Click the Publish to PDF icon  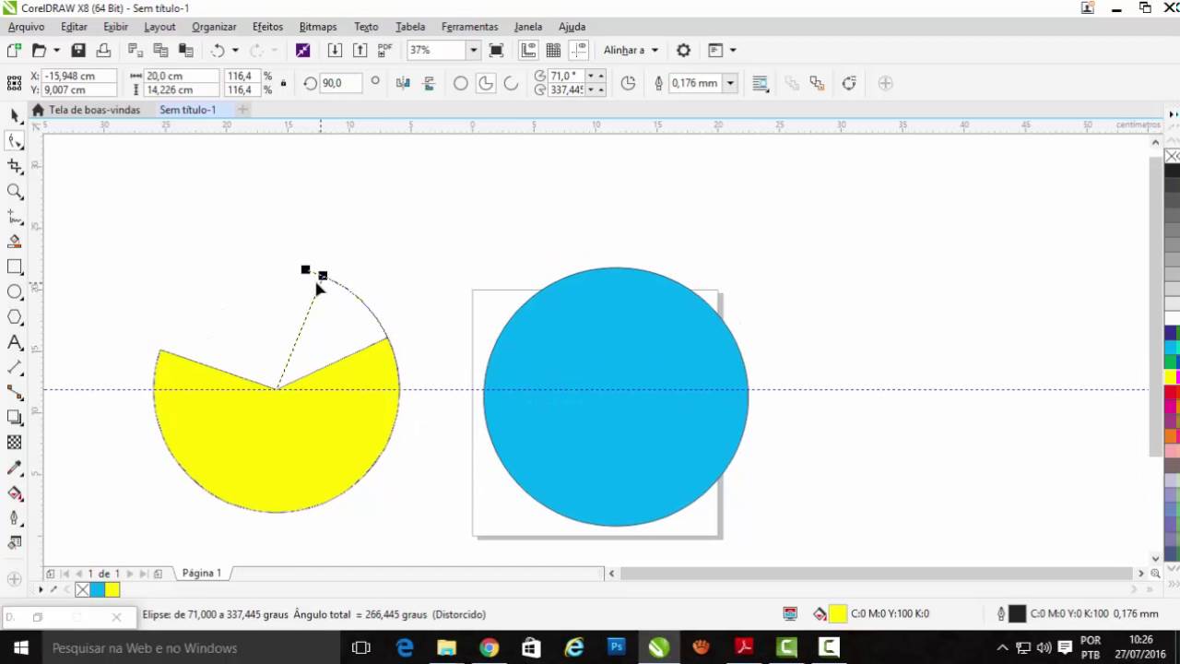[x=385, y=50]
